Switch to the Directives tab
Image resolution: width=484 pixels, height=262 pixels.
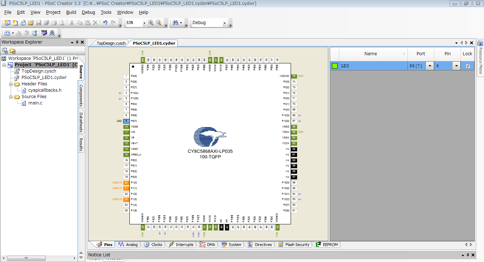coord(260,245)
